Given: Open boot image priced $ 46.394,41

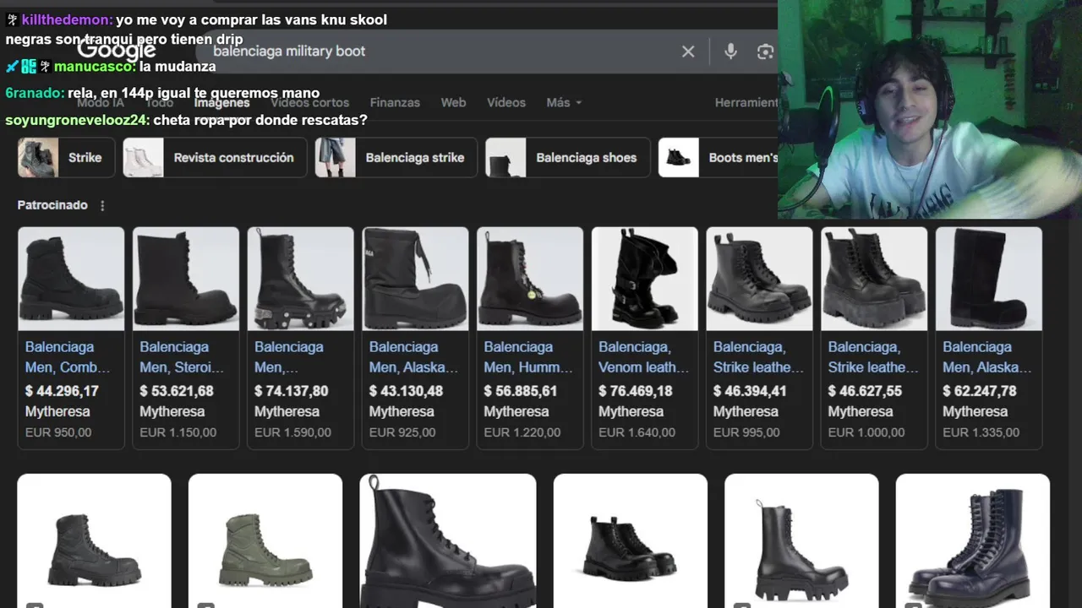Looking at the screenshot, I should [x=759, y=279].
